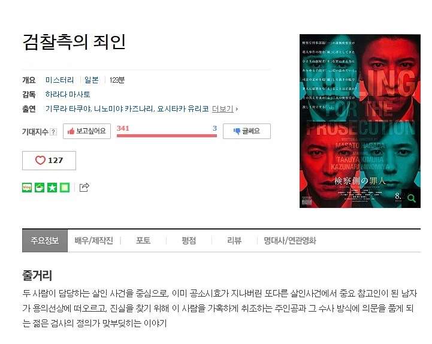Click the magnifier on the poster
Image resolution: width=432 pixels, height=344 pixels.
pyautogui.click(x=411, y=198)
